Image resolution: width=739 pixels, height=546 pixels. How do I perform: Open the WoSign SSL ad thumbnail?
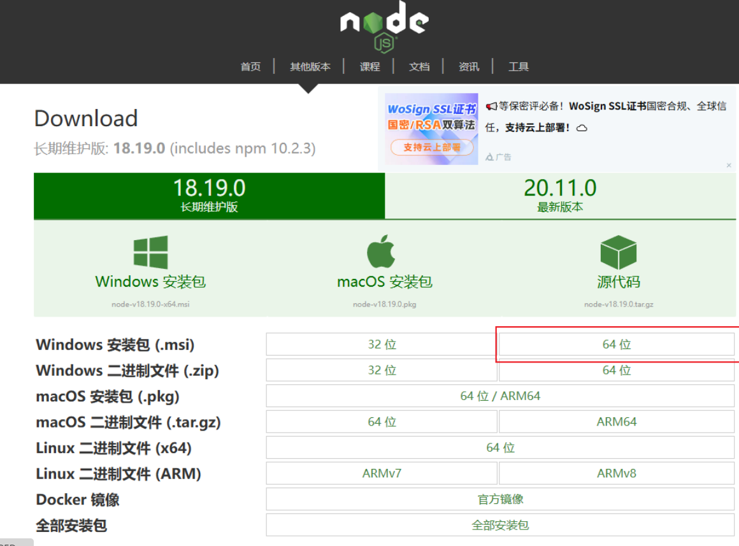(431, 129)
